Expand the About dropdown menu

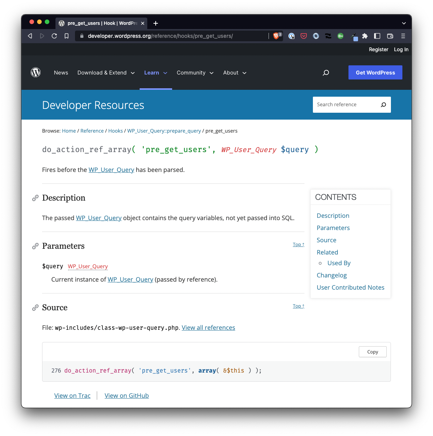234,73
